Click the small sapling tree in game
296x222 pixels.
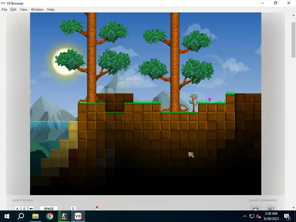(x=193, y=103)
